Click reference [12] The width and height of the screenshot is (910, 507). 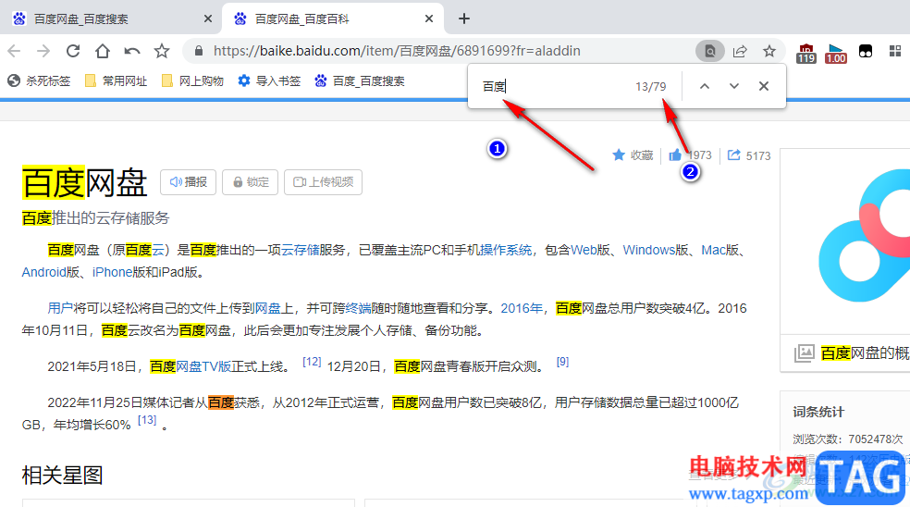pos(312,362)
